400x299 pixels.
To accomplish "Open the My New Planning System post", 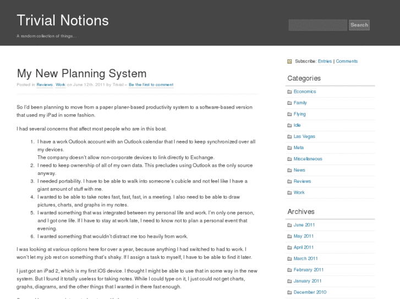I will (x=81, y=74).
